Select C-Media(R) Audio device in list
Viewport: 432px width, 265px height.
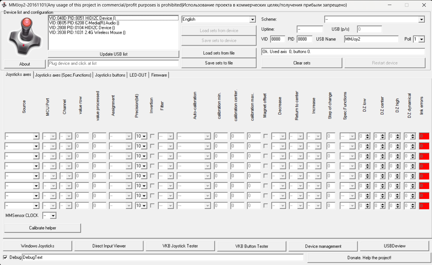pos(84,23)
